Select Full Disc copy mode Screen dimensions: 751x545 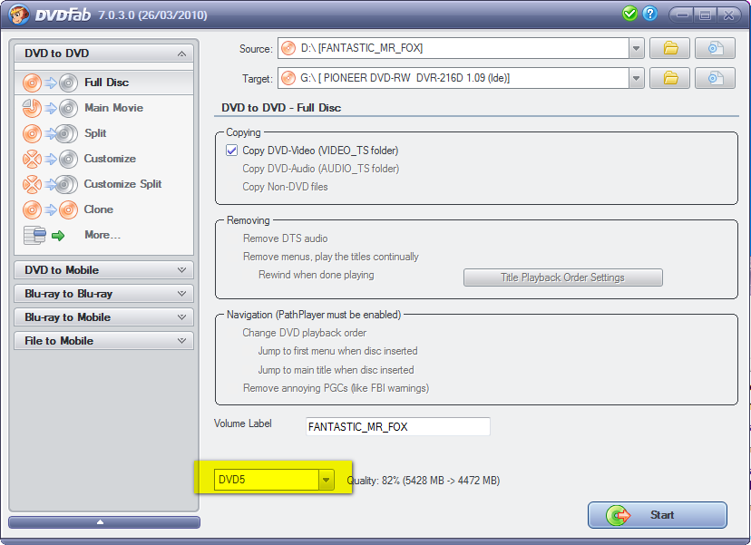pos(104,83)
